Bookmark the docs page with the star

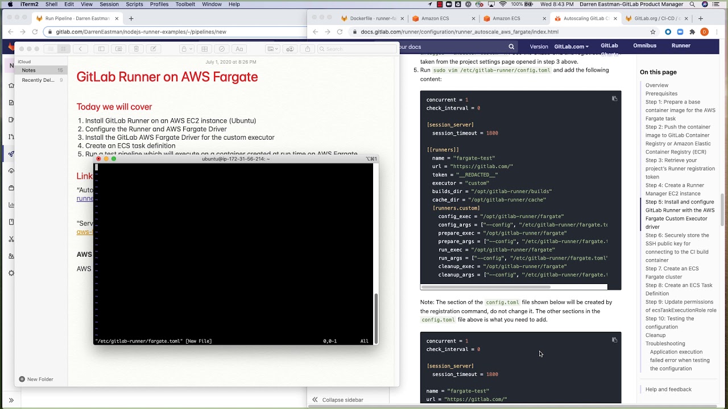[653, 32]
